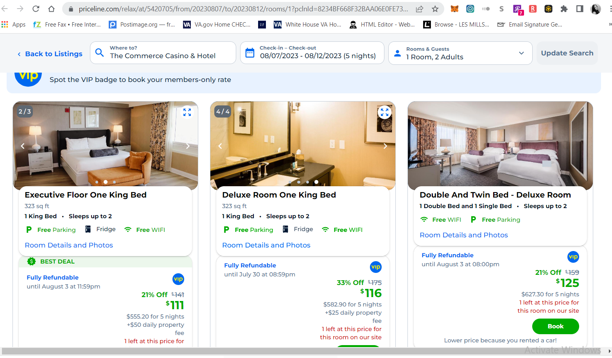Book the Double And Twin Bed room

(555, 326)
